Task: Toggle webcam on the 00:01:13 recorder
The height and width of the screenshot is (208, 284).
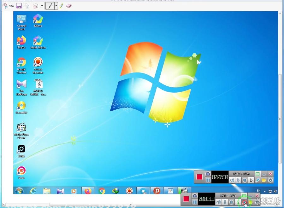Action: point(231,202)
